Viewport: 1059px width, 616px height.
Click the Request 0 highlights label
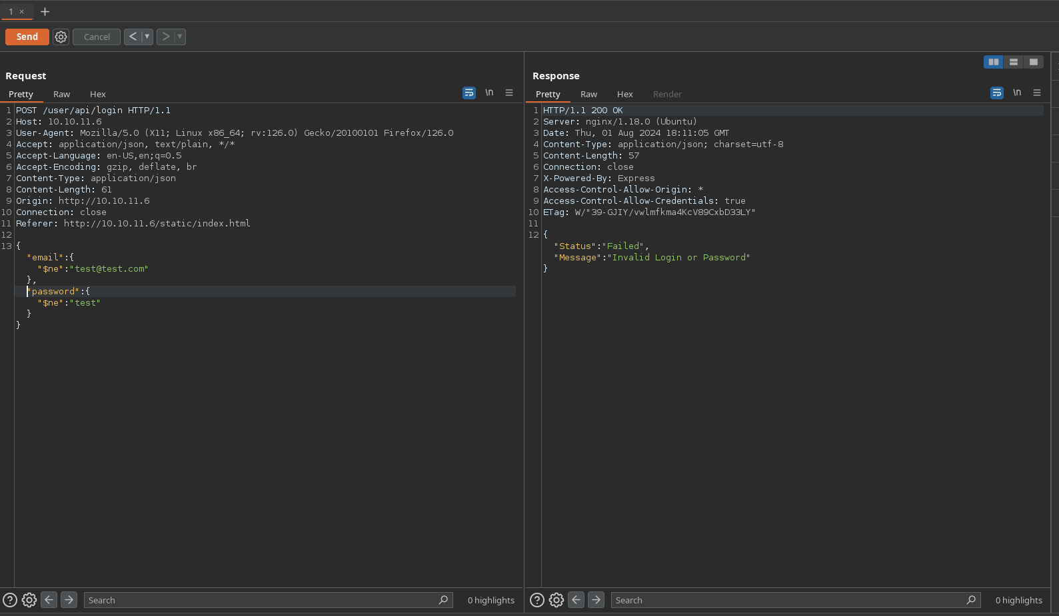(491, 600)
